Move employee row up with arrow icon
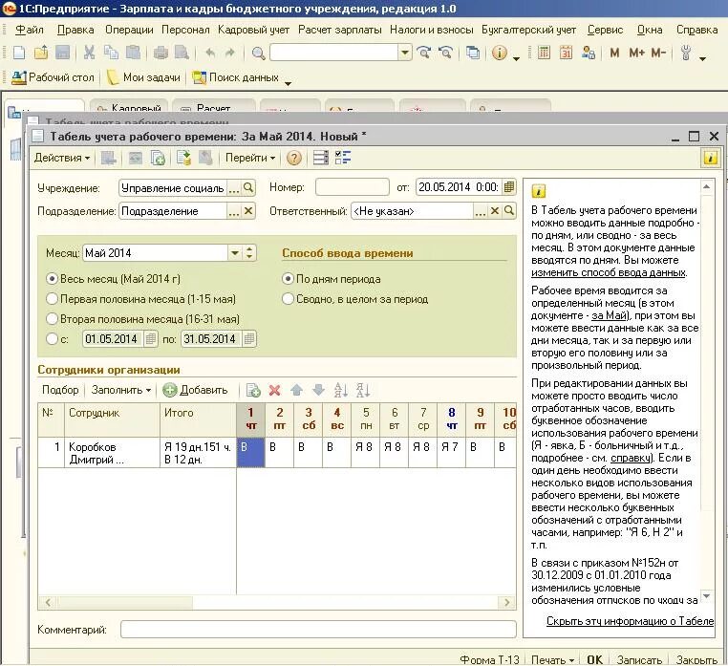The image size is (728, 666). [297, 391]
